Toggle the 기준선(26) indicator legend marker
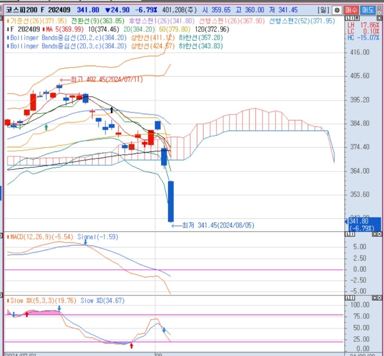The image size is (384, 356). pyautogui.click(x=8, y=21)
